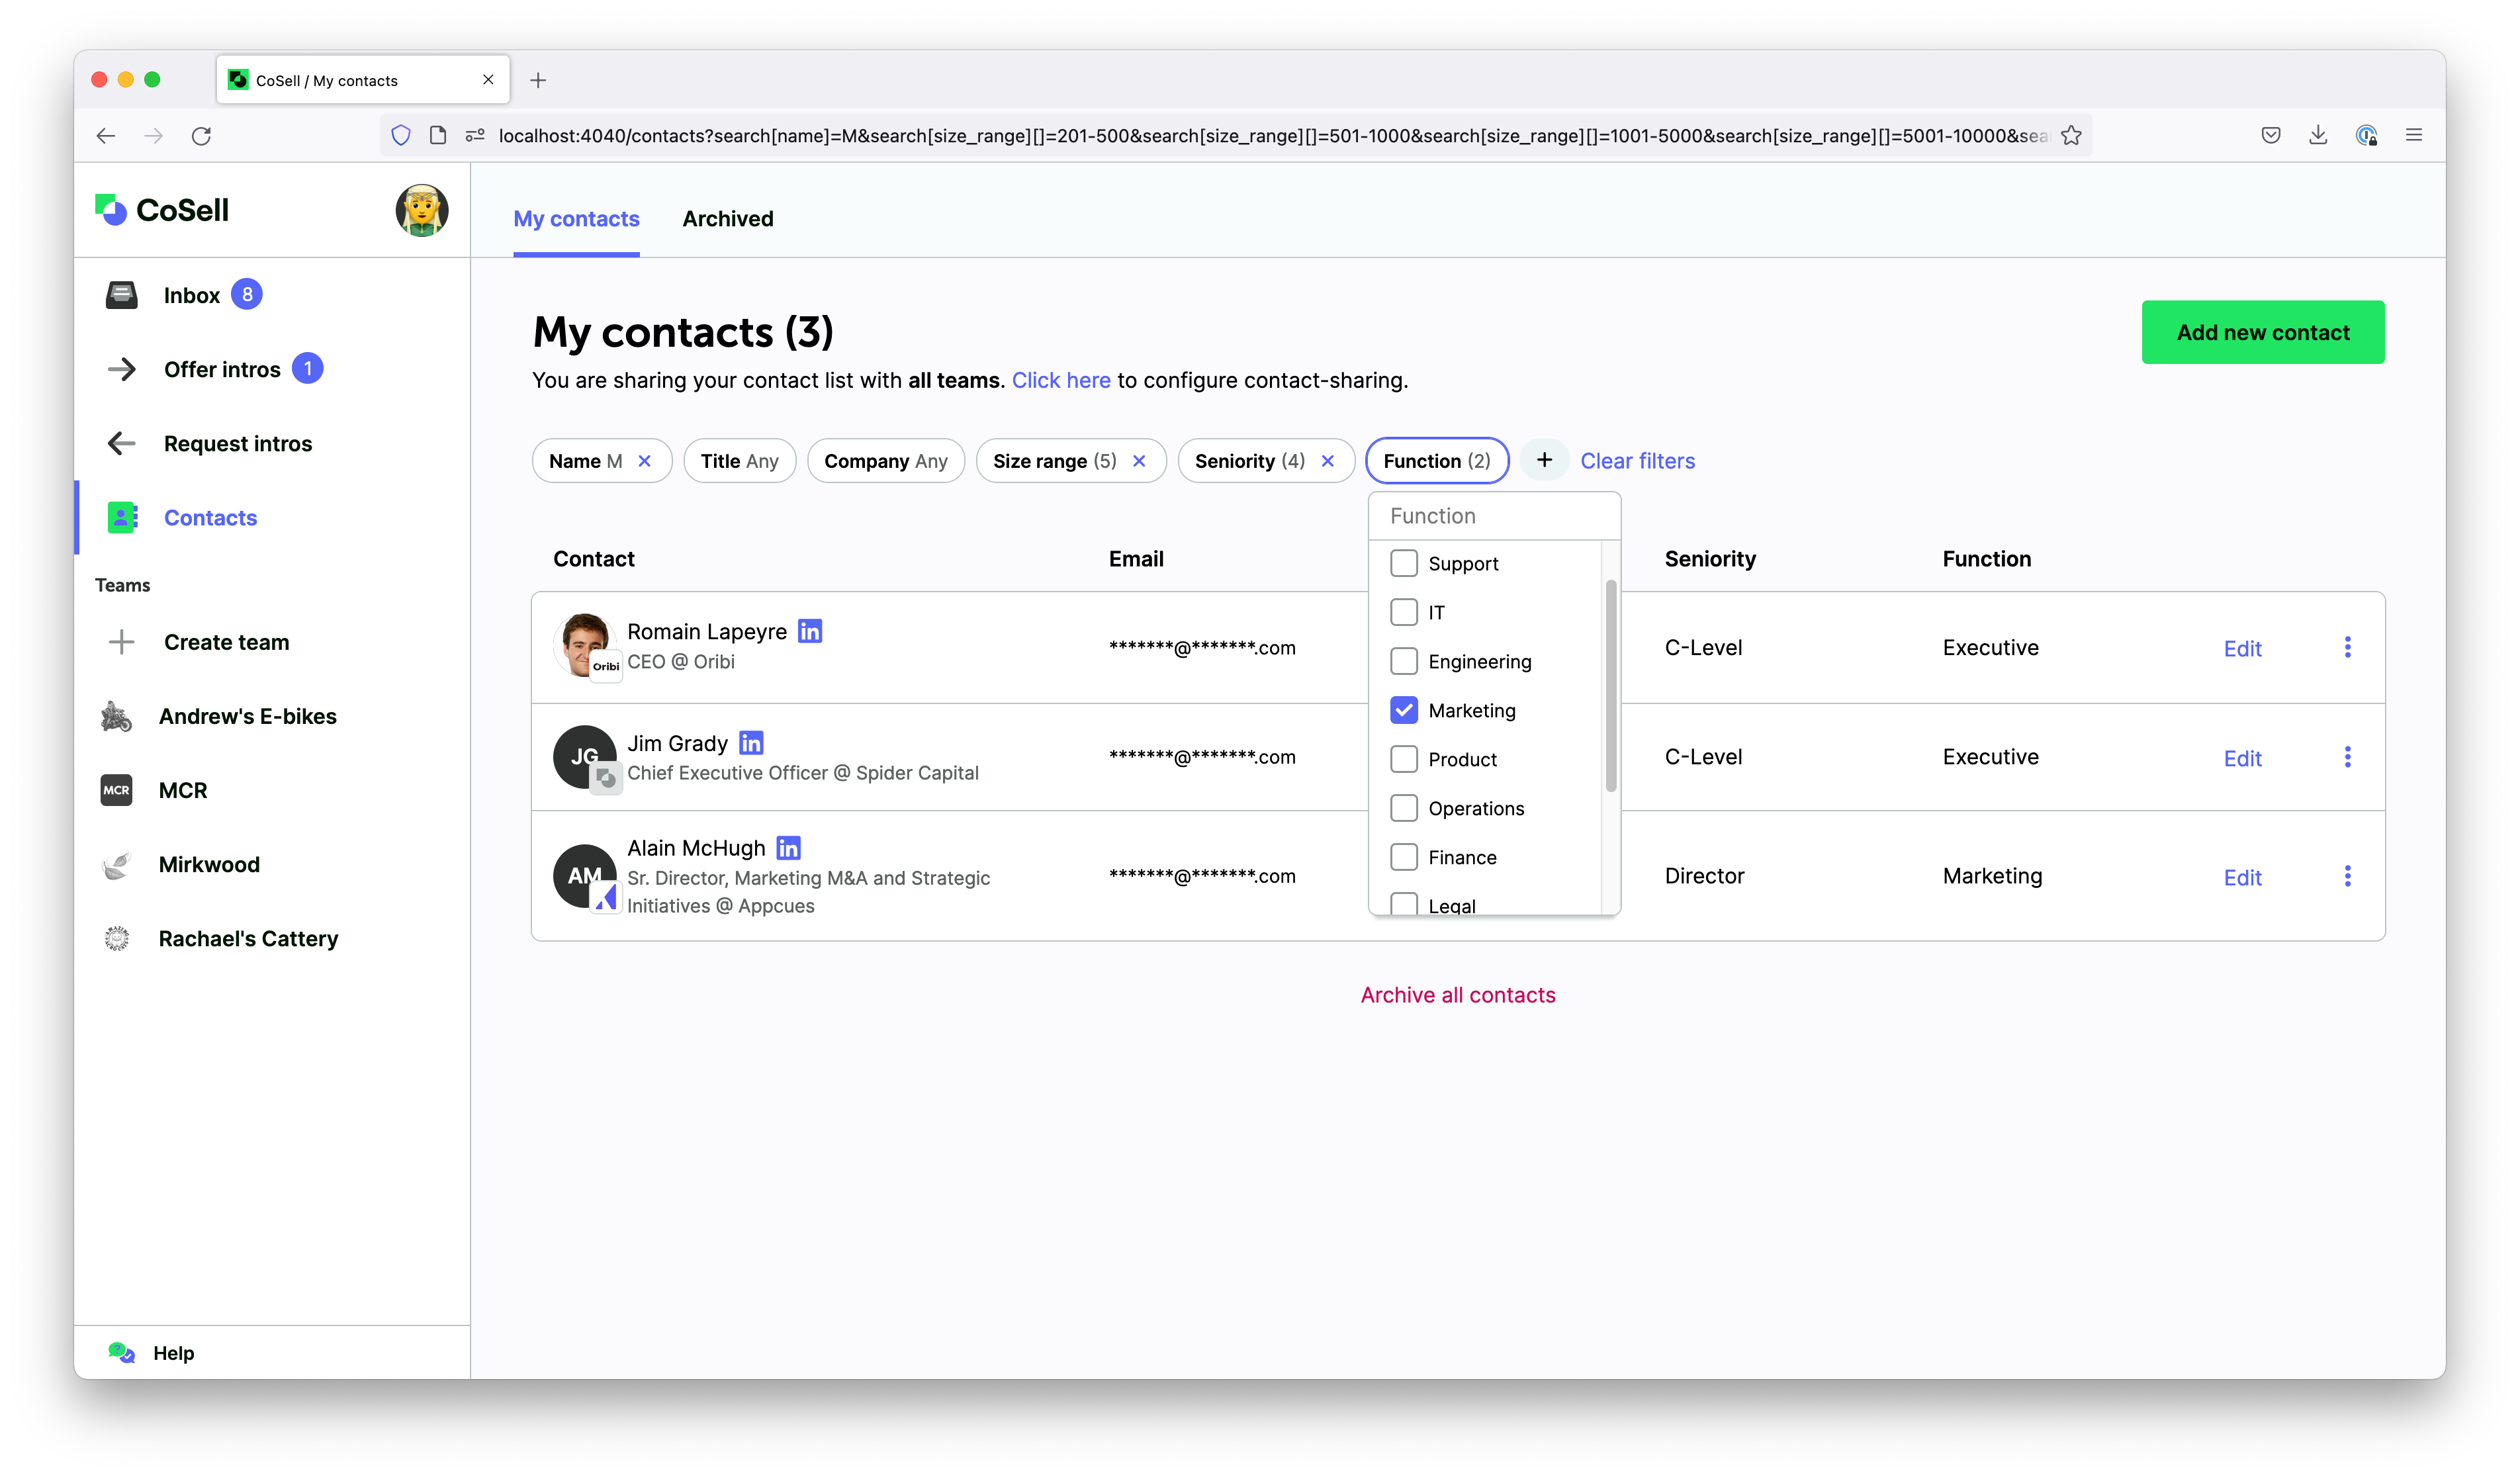Viewport: 2520px width, 1477px height.
Task: Click the Function dropdown list scrollbar
Action: (1610, 686)
